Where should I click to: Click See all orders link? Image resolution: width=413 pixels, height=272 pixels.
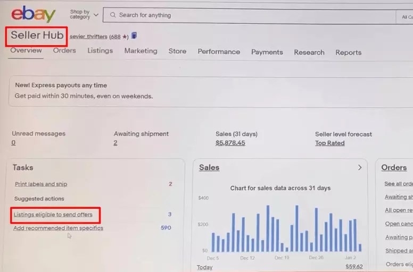[399, 184]
